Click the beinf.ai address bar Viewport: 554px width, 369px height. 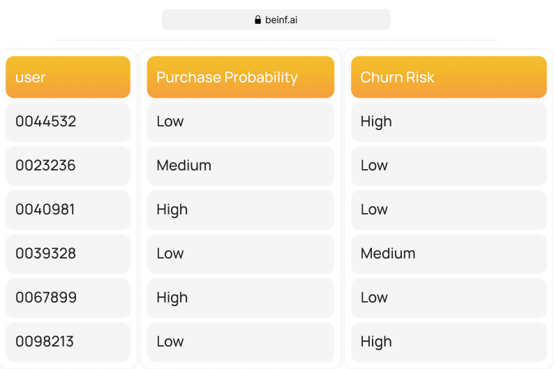click(x=276, y=20)
